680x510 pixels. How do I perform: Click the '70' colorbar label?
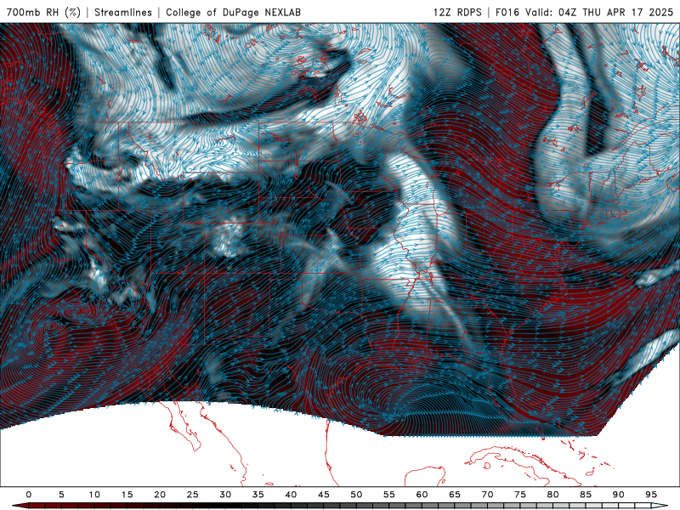click(x=487, y=495)
